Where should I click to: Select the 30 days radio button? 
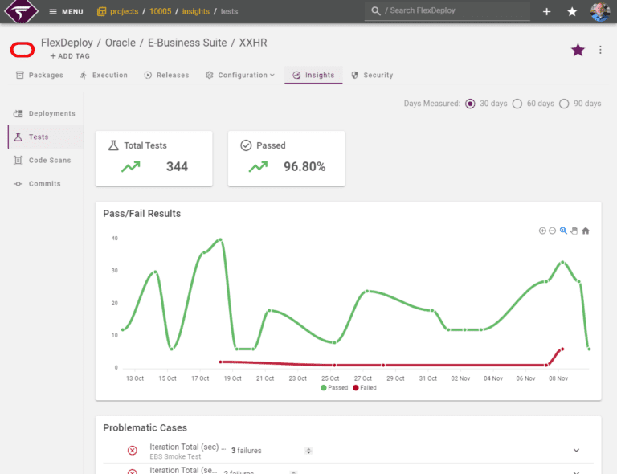[x=470, y=104]
